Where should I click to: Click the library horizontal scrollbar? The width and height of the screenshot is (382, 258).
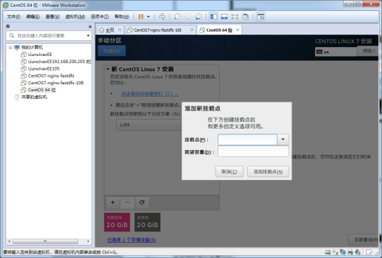coord(46,241)
